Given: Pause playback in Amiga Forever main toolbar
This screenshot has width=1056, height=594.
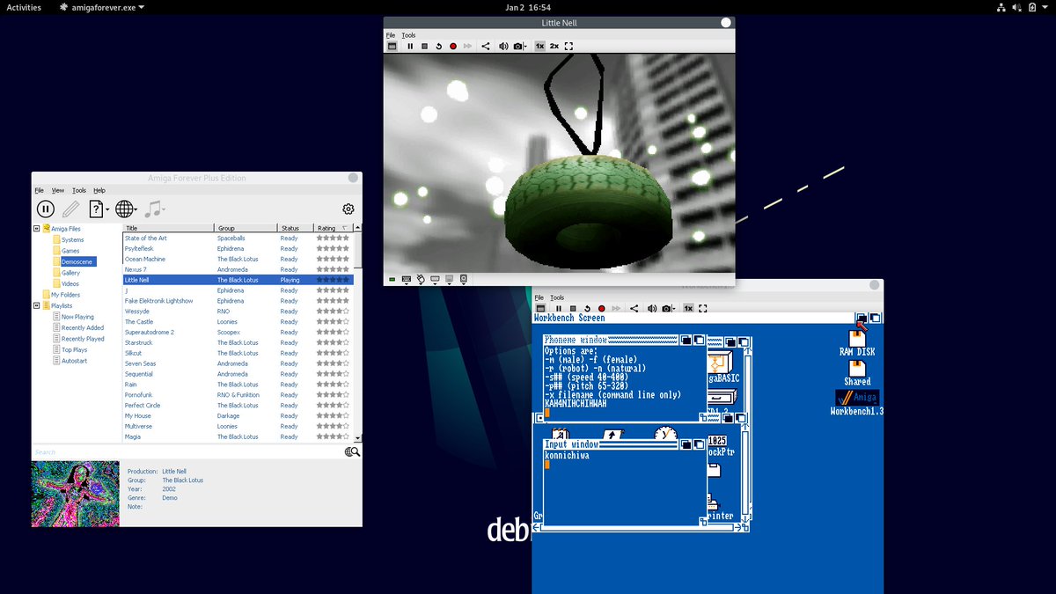Looking at the screenshot, I should [46, 209].
